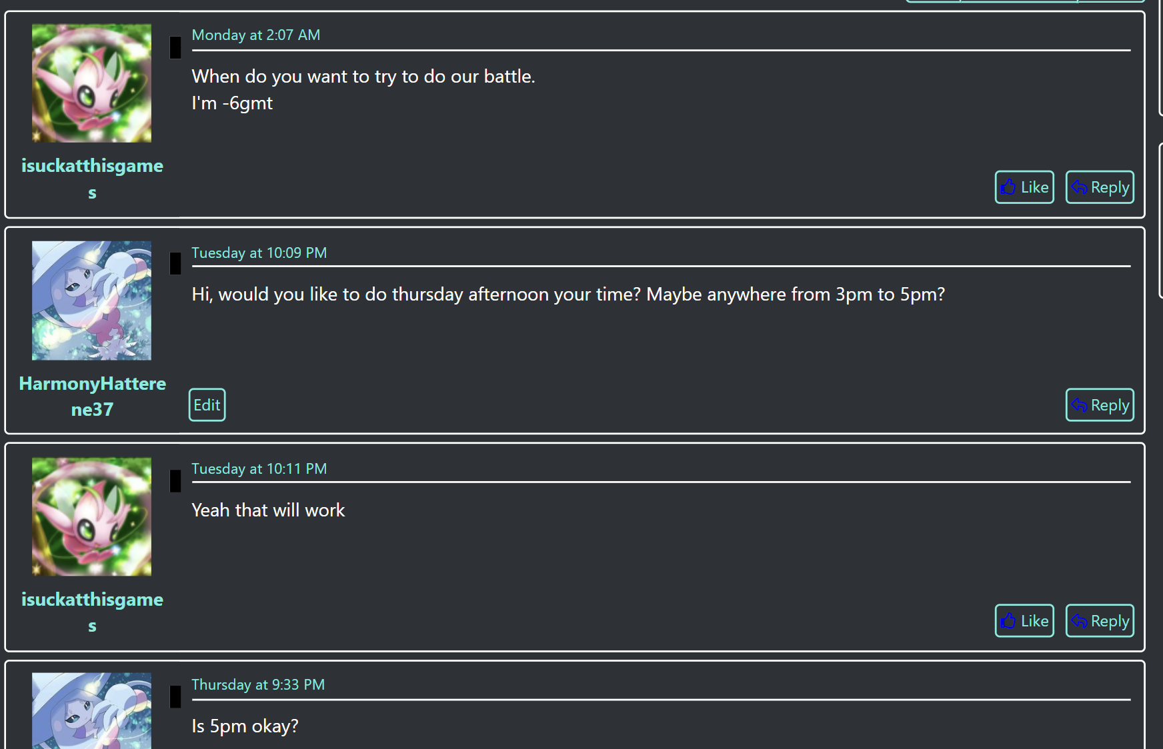Click the black marker beside Thursday 9:33 PM post
The width and height of the screenshot is (1163, 749).
(x=175, y=696)
